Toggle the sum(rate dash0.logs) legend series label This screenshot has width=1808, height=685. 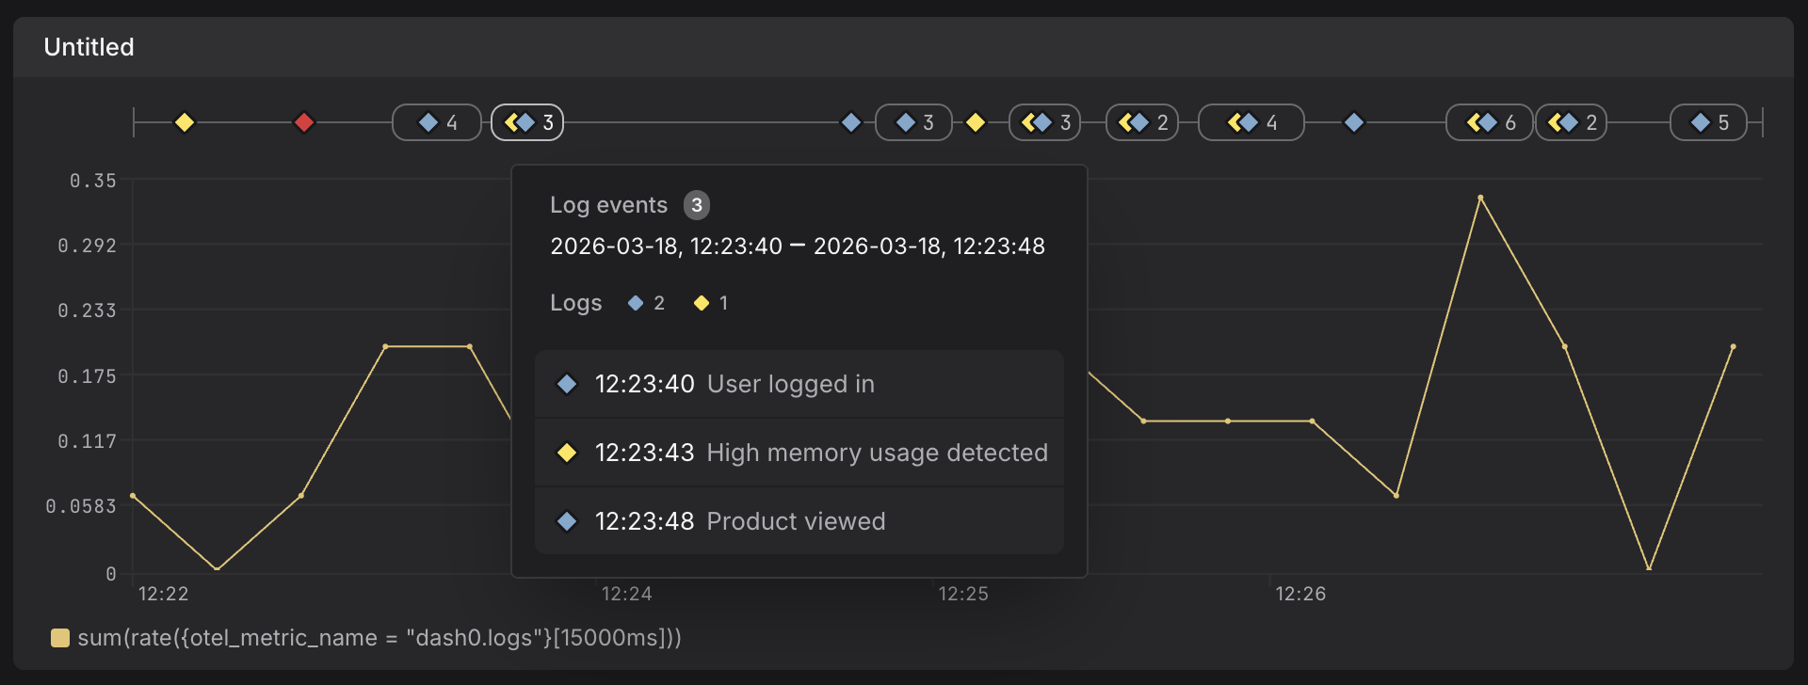(379, 638)
